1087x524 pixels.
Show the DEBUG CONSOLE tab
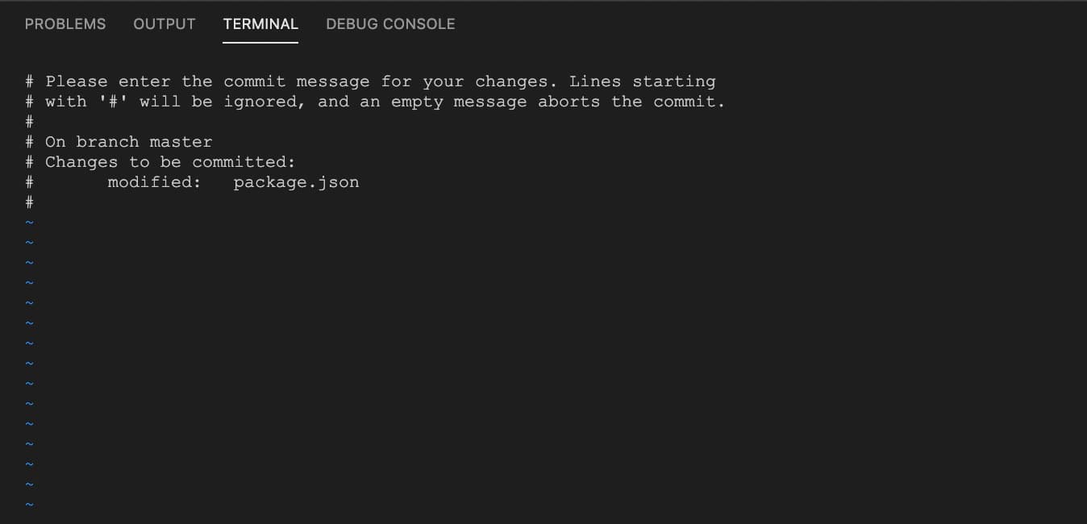[390, 24]
